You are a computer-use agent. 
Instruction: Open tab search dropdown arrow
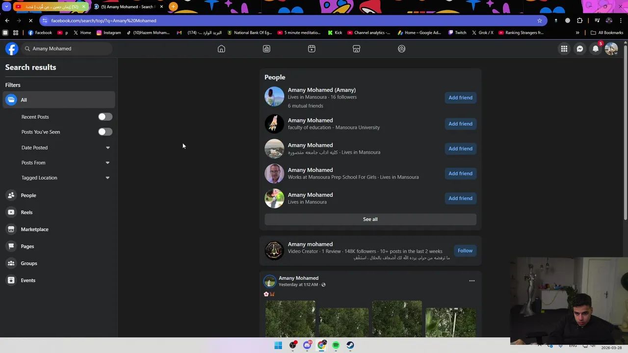[x=6, y=7]
